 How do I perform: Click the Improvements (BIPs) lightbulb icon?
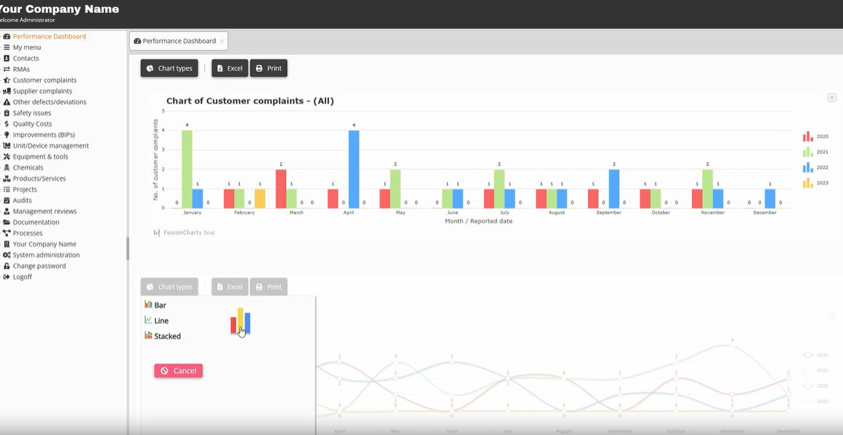tap(7, 135)
